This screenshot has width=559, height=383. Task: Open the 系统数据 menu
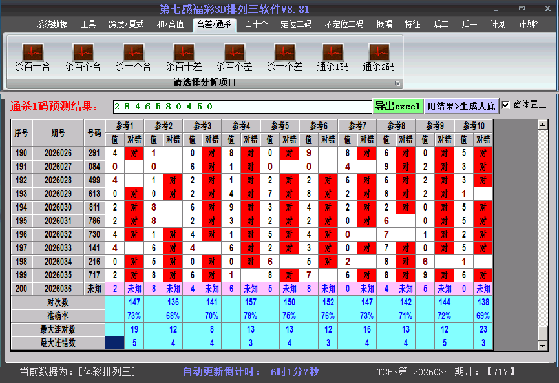[x=51, y=25]
